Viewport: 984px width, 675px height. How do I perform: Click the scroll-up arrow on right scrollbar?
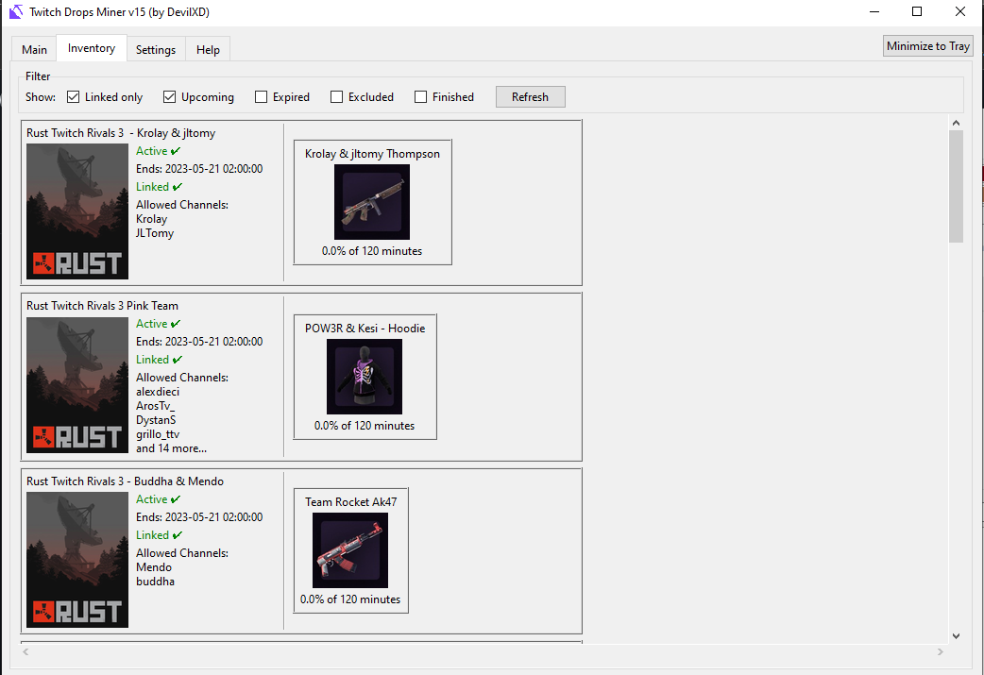coord(956,122)
